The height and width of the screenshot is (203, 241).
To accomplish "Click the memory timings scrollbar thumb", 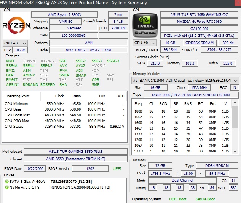I will tap(235, 117).
